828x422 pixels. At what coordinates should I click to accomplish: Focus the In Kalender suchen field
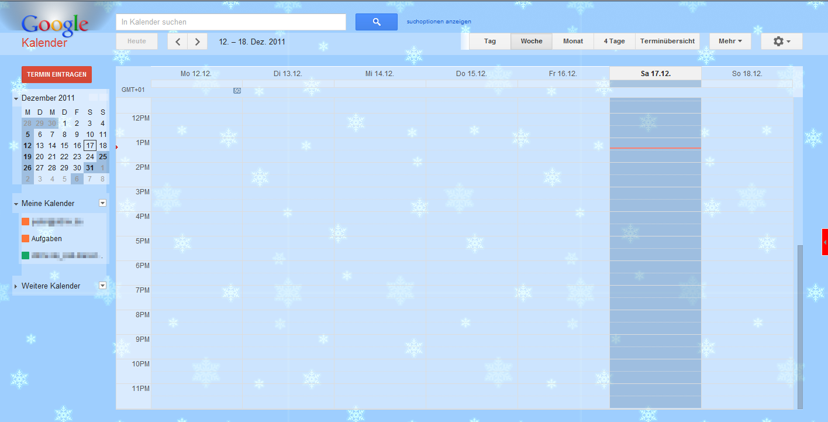coord(230,22)
